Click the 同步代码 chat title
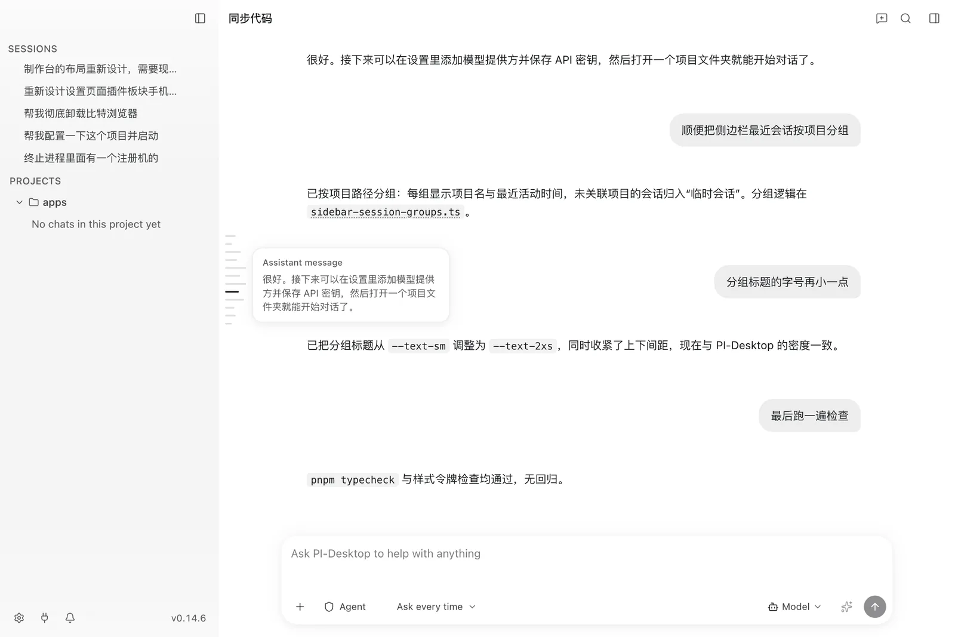The width and height of the screenshot is (955, 637). tap(250, 19)
